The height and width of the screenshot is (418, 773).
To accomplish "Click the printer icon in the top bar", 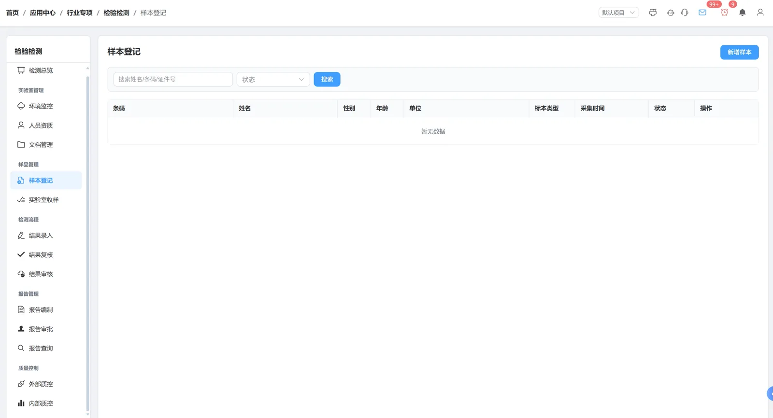I will click(653, 13).
